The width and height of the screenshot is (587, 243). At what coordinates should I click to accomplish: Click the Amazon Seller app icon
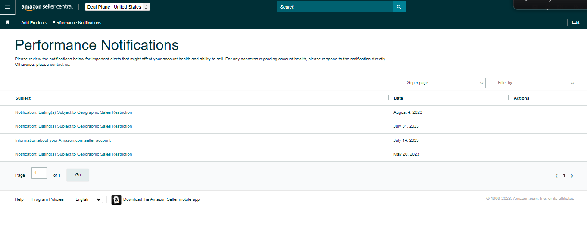[x=116, y=199]
